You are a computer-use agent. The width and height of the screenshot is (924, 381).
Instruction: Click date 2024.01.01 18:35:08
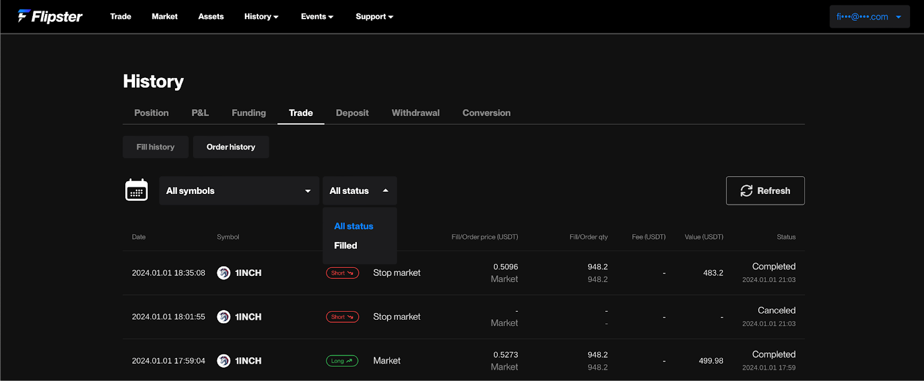click(x=169, y=272)
